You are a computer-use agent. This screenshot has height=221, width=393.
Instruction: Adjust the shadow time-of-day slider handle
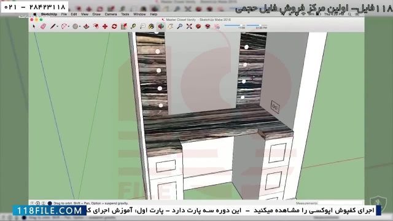[260, 25]
